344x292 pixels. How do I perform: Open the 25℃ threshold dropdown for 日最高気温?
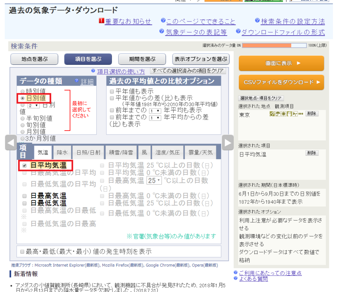coord(154,181)
